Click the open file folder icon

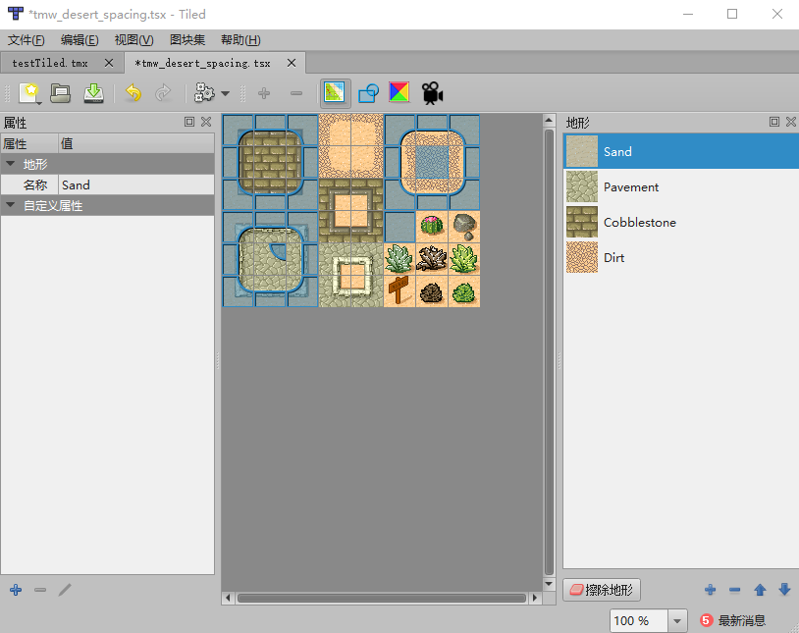[x=59, y=93]
